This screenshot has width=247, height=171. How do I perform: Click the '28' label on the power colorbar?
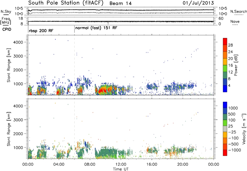[230, 45]
